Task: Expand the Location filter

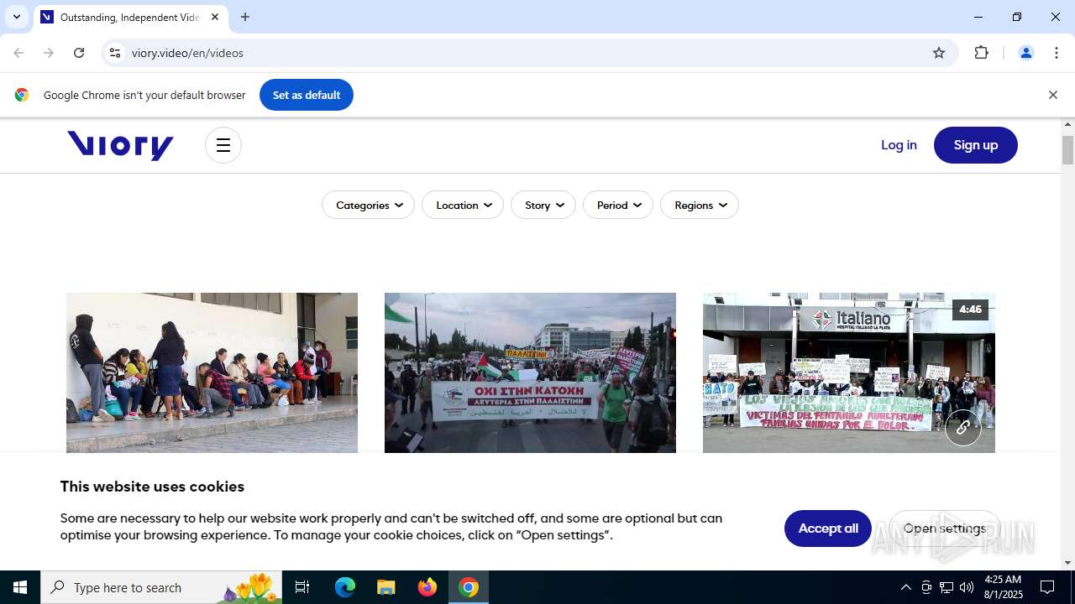Action: [x=463, y=206]
